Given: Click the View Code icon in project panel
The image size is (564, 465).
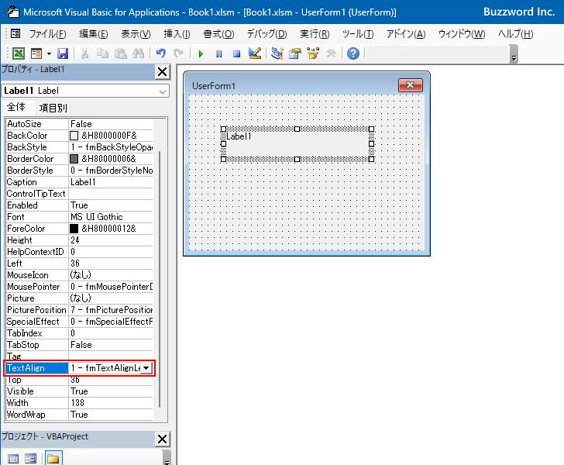Looking at the screenshot, I should [x=13, y=459].
